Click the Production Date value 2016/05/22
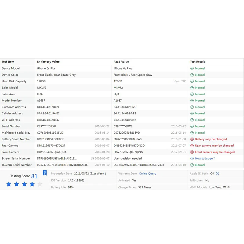244x244 pixels. 90,174
